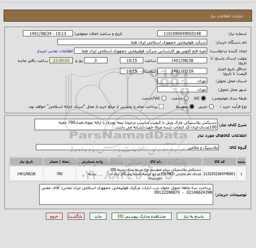Click the quantity cell 790
The width and height of the screenshot is (256, 248).
(x=60, y=174)
